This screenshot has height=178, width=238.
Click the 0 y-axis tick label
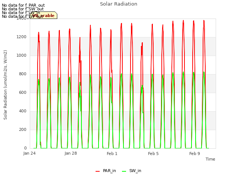pos(25,148)
